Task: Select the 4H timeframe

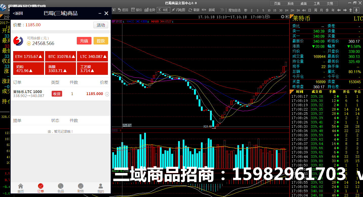Action: click(304, 10)
